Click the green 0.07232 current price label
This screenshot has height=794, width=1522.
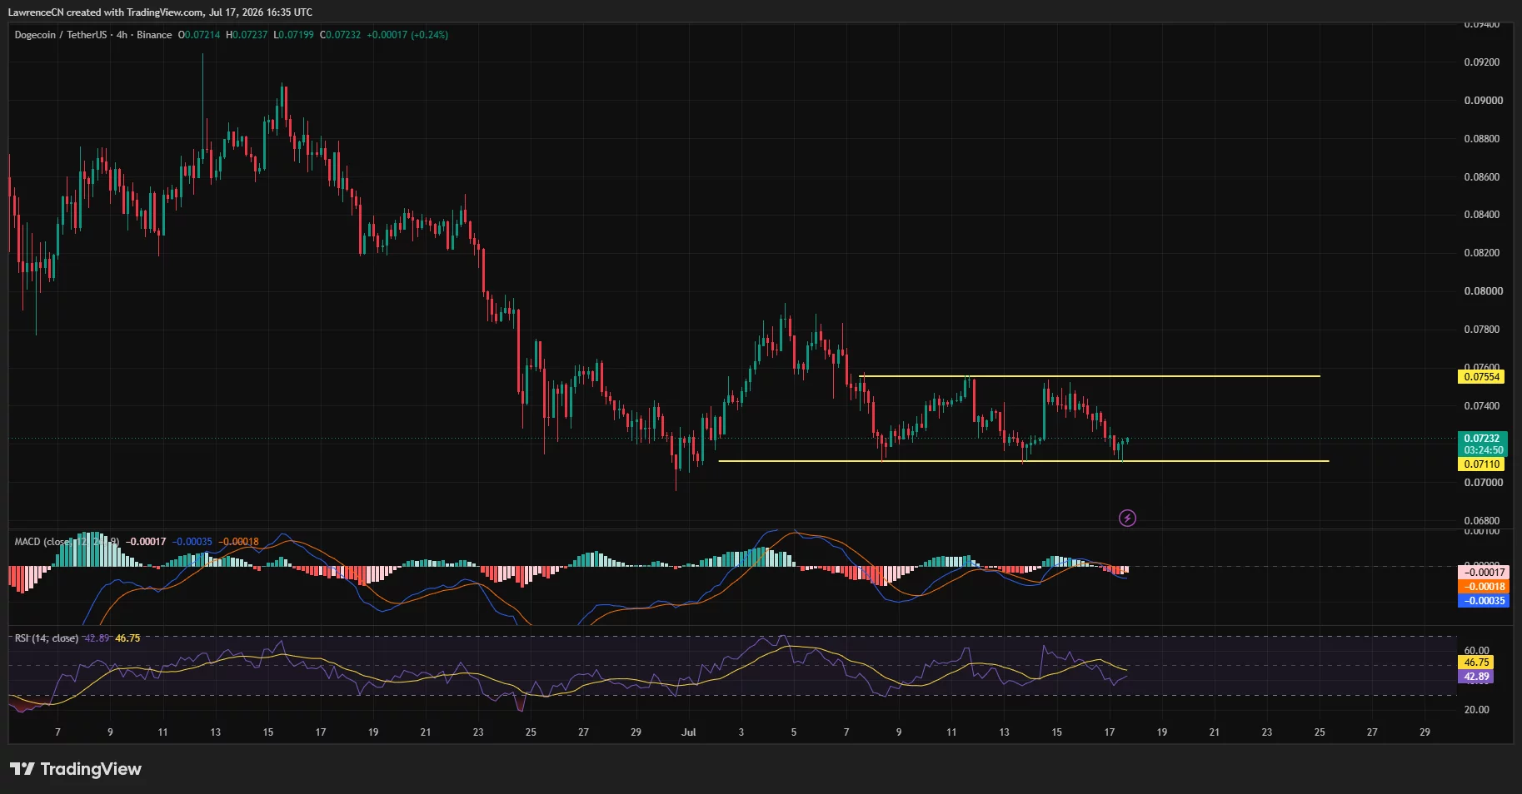click(x=1483, y=438)
